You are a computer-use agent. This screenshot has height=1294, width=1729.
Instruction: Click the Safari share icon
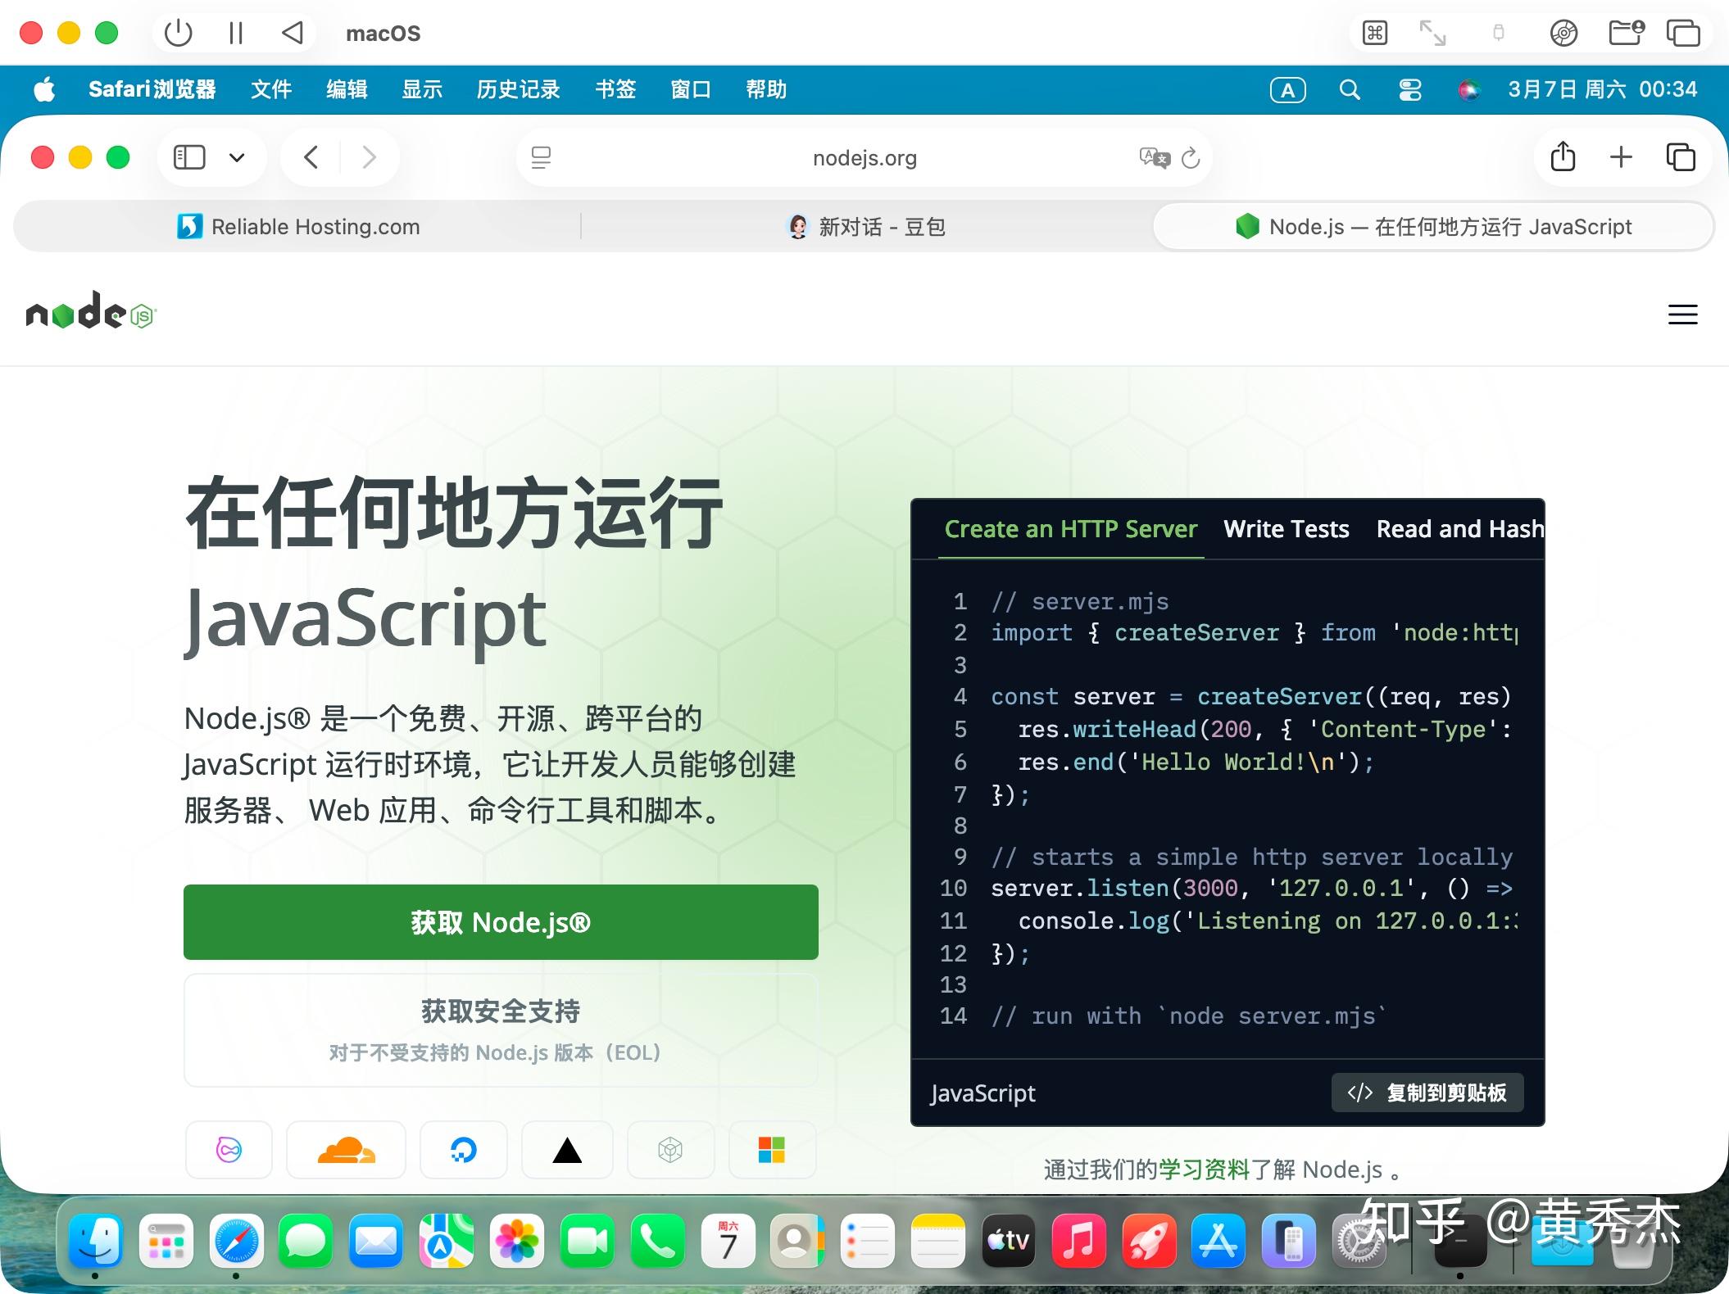tap(1563, 157)
